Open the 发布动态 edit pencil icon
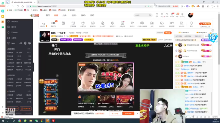 point(182,24)
